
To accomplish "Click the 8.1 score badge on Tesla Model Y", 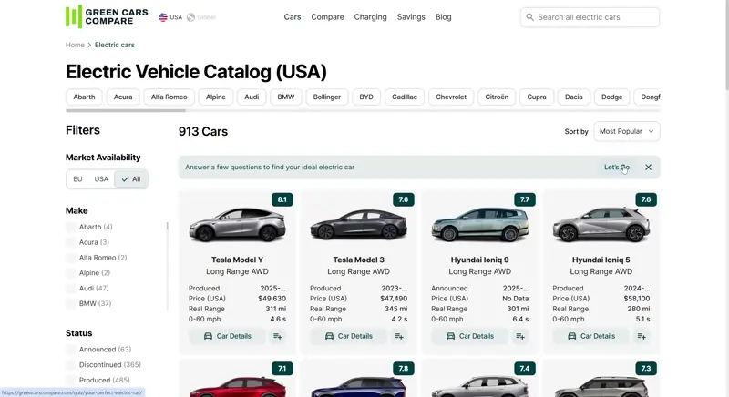I will pyautogui.click(x=282, y=199).
